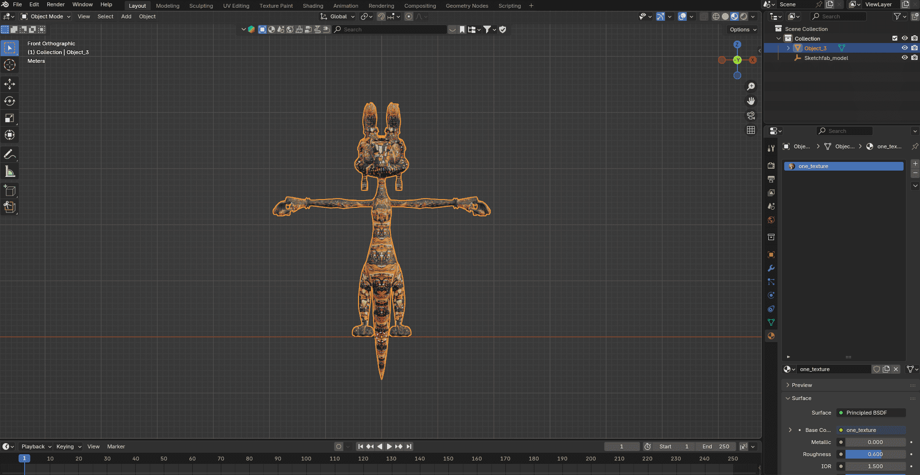Disable Sketchfab_model in renders camera icon
The width and height of the screenshot is (920, 475).
914,58
